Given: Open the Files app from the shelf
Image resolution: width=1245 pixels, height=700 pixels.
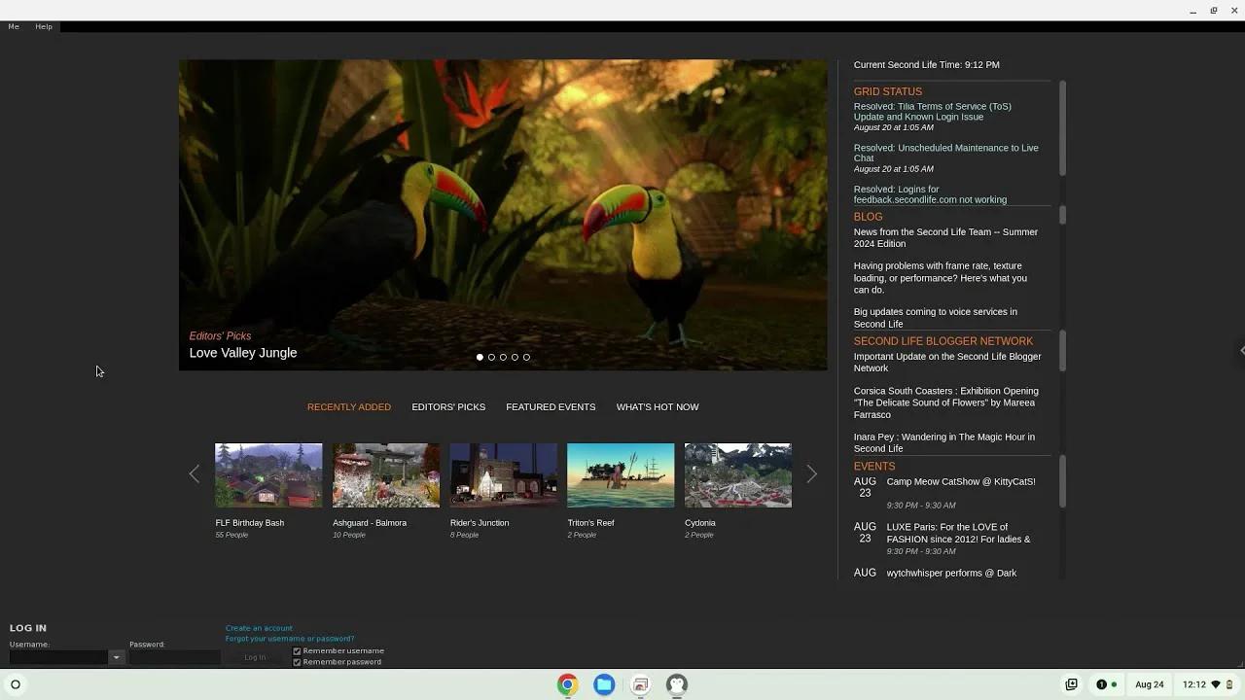Looking at the screenshot, I should pos(604,685).
